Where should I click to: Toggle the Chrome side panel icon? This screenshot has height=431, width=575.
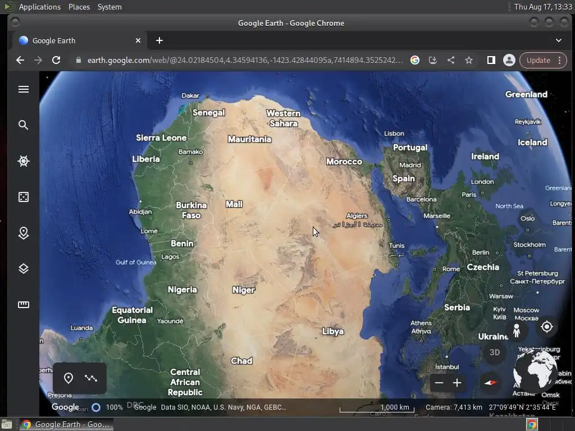491,60
